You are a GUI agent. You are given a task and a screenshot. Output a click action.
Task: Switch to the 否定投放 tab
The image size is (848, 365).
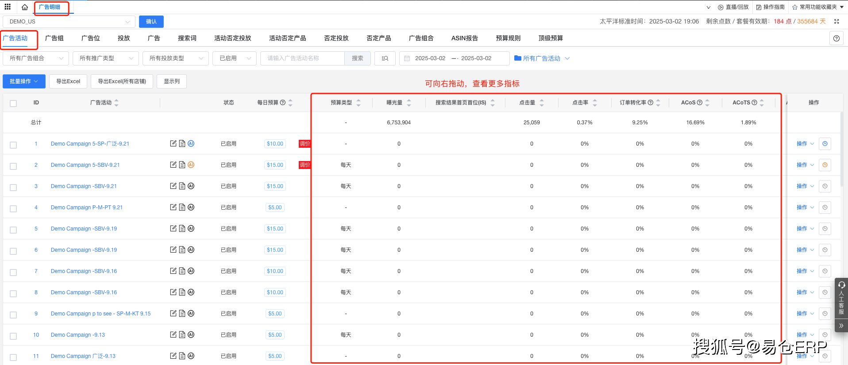point(336,38)
